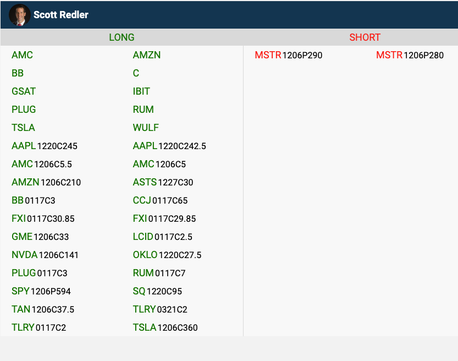Select the SHORT column header
The width and height of the screenshot is (458, 361).
pyautogui.click(x=365, y=37)
